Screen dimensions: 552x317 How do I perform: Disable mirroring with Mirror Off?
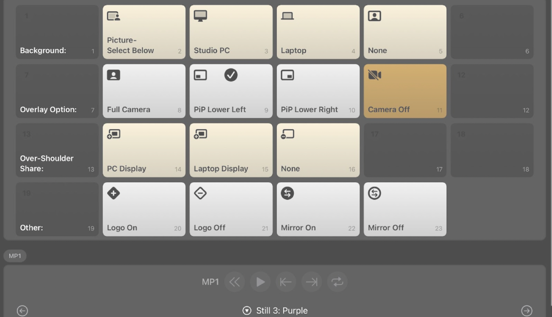pos(405,209)
